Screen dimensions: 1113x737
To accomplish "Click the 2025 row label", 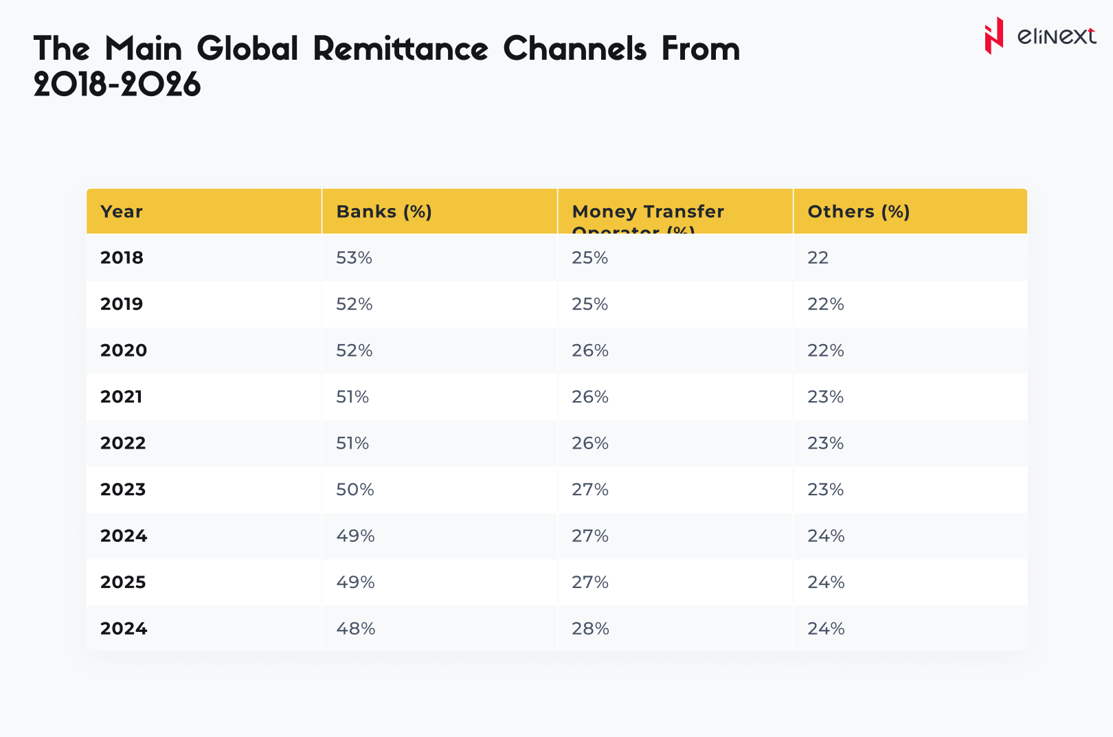I will tap(123, 582).
